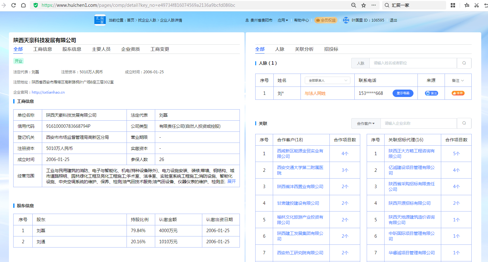
Task: Click the address bar magnifier icon
Action: [x=354, y=5]
